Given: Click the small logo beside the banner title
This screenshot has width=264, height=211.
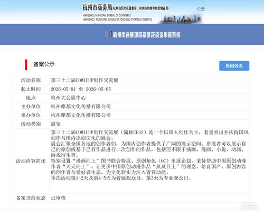Looking at the screenshot, I should (x=108, y=35).
